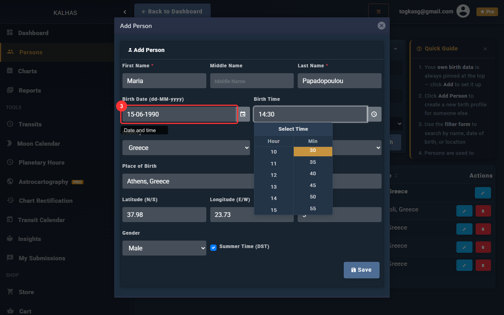
Task: Open Planetary Hours from the sidebar
Action: point(41,163)
